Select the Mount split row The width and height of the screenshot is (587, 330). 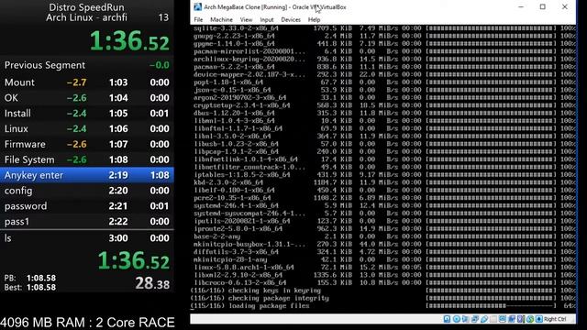tap(87, 82)
